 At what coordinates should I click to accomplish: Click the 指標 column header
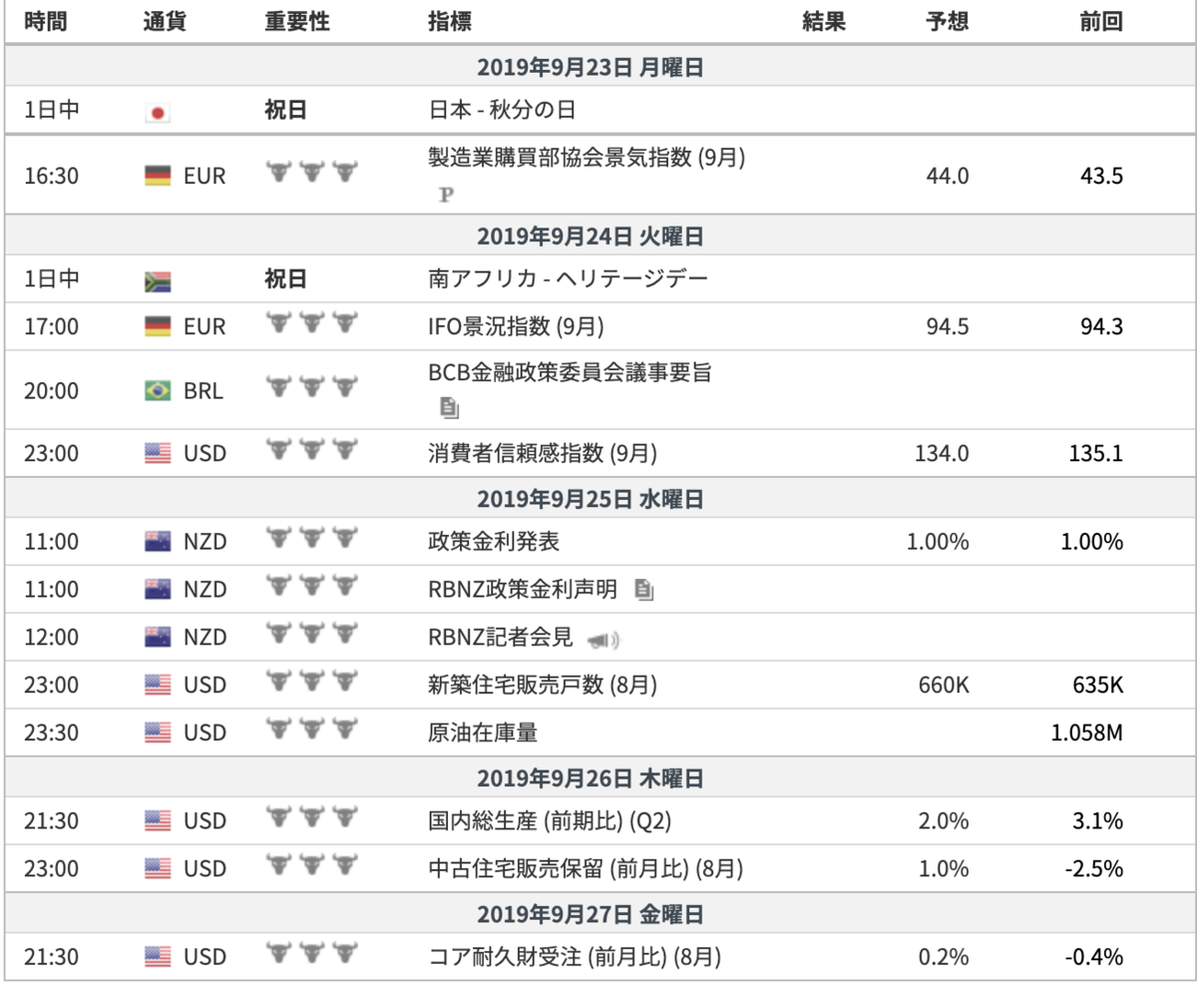point(450,22)
